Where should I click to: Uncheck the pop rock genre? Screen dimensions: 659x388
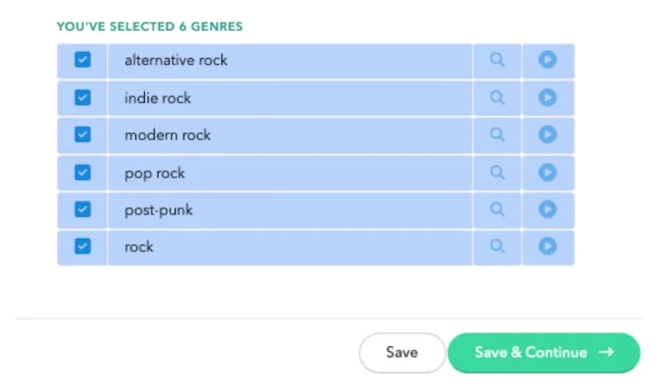pos(83,173)
